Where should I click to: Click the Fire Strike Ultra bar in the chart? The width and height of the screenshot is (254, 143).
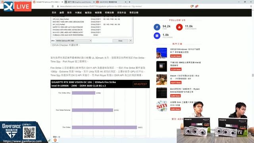point(84,93)
